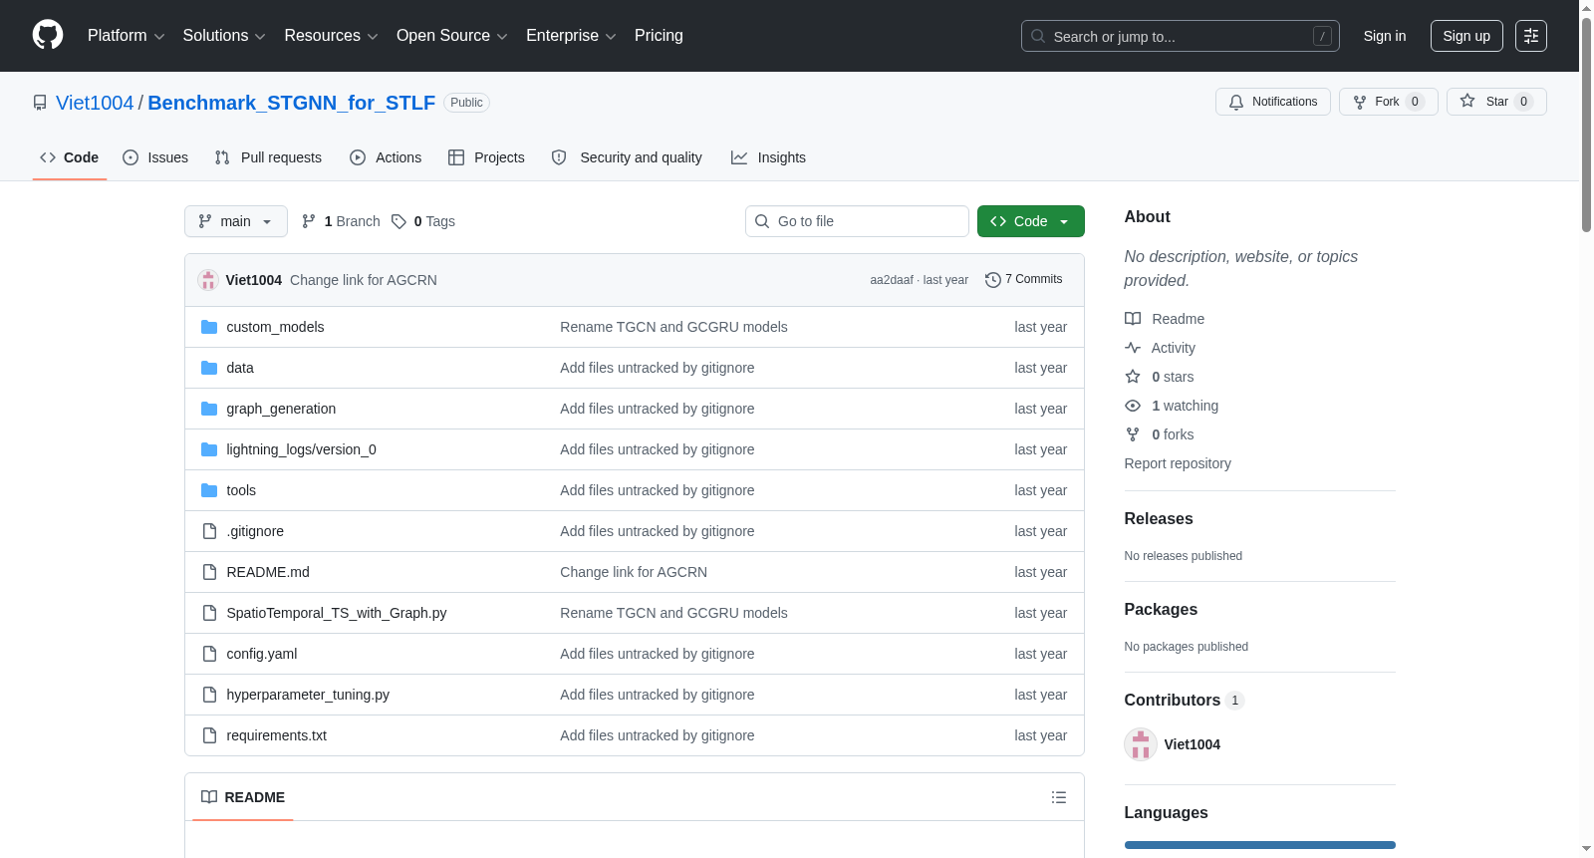Open the 1 Branch link
1594x858 pixels.
click(x=341, y=221)
